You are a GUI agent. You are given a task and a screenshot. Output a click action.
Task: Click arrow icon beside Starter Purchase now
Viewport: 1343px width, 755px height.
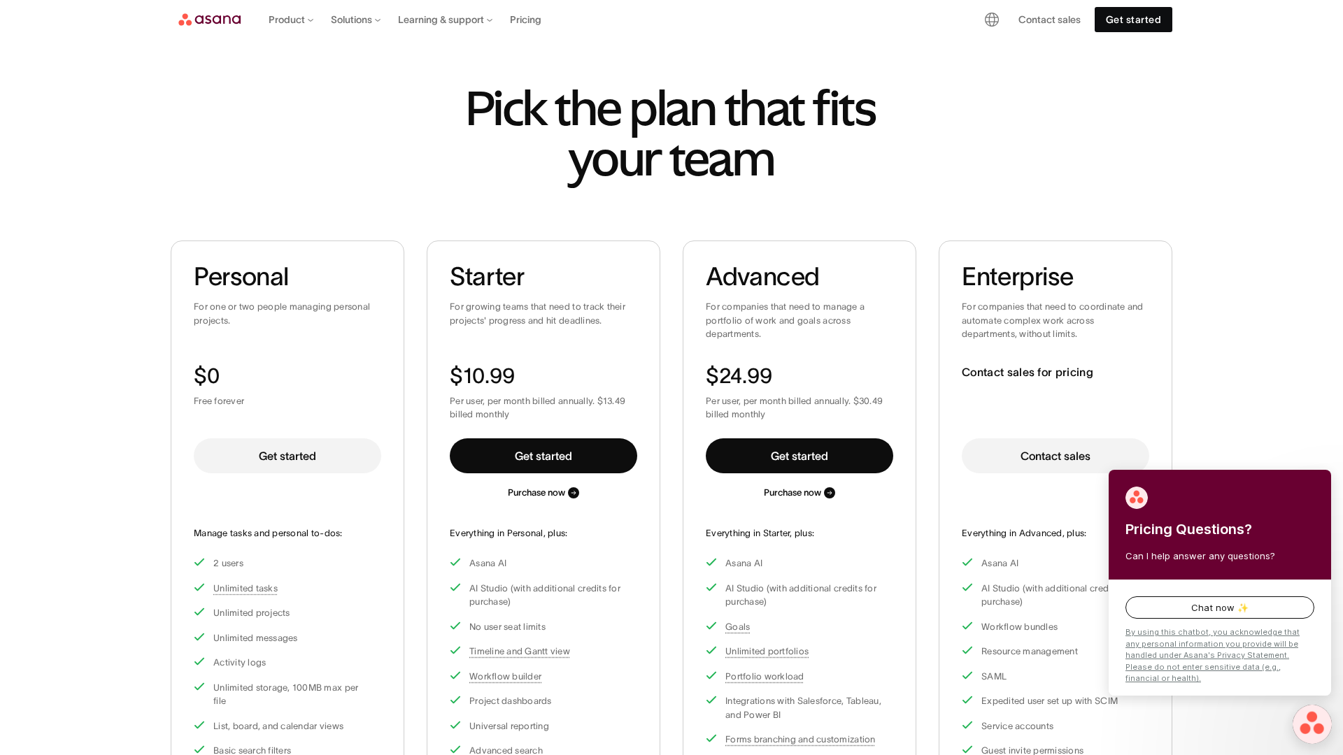tap(574, 493)
